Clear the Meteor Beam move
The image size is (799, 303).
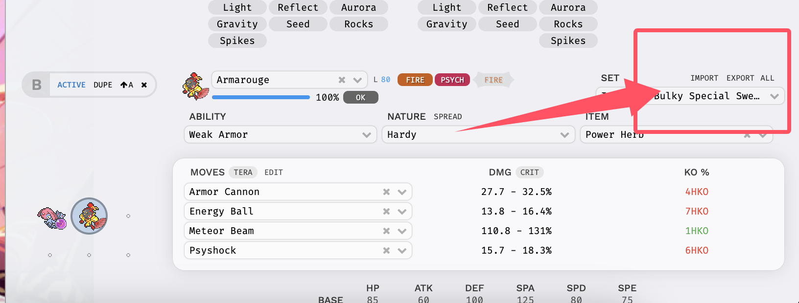click(386, 231)
